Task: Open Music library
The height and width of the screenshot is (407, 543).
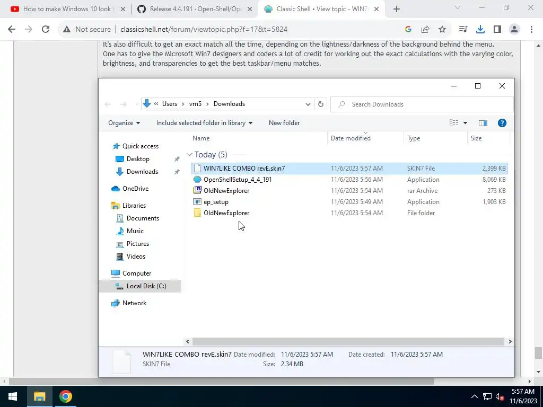Action: 135,231
